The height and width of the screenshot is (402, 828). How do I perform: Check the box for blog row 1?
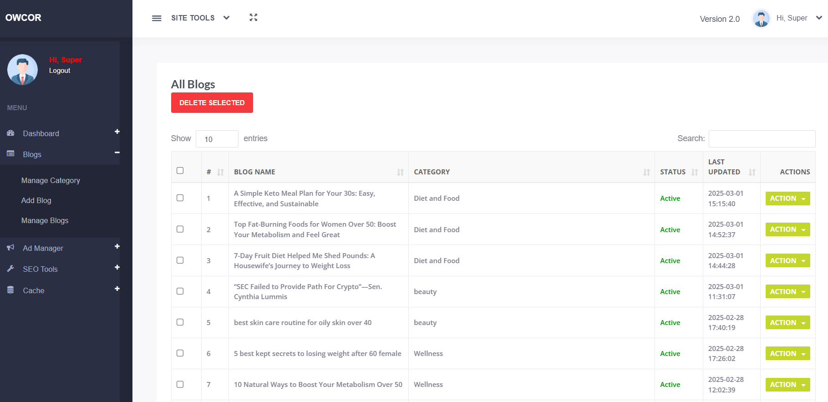(180, 198)
